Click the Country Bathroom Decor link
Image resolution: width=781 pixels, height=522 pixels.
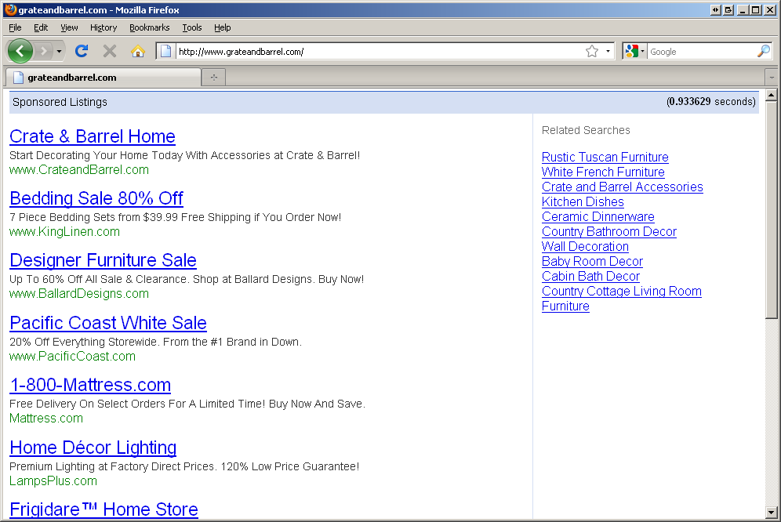click(609, 232)
